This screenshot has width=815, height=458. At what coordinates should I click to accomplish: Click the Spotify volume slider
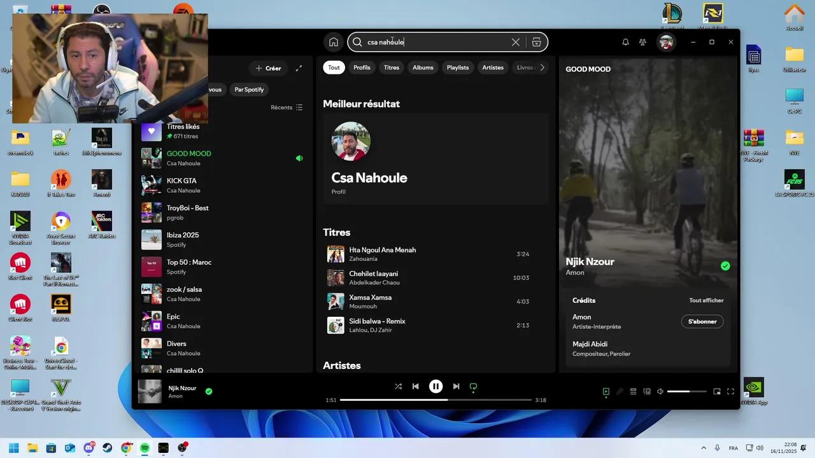[687, 391]
